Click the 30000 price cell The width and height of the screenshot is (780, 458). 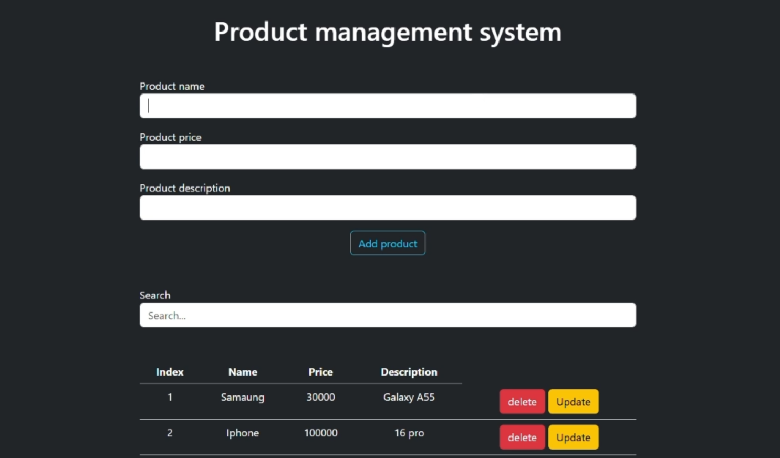click(x=320, y=397)
